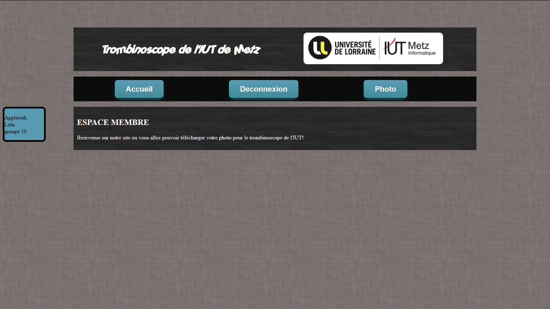550x309 pixels.
Task: Open the Photo page
Action: coord(385,89)
